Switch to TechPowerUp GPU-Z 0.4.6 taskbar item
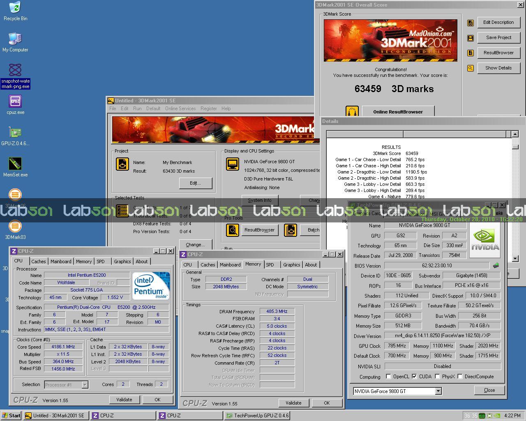 click(x=258, y=416)
